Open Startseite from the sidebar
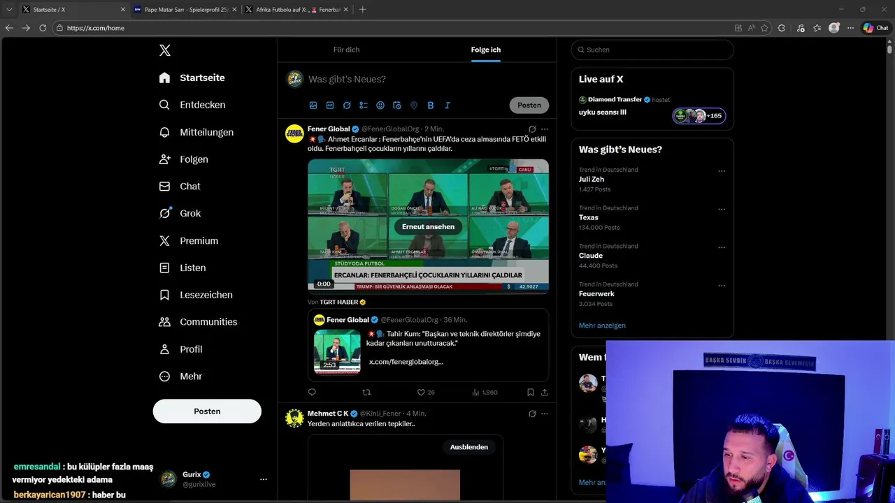This screenshot has width=895, height=503. pos(192,78)
